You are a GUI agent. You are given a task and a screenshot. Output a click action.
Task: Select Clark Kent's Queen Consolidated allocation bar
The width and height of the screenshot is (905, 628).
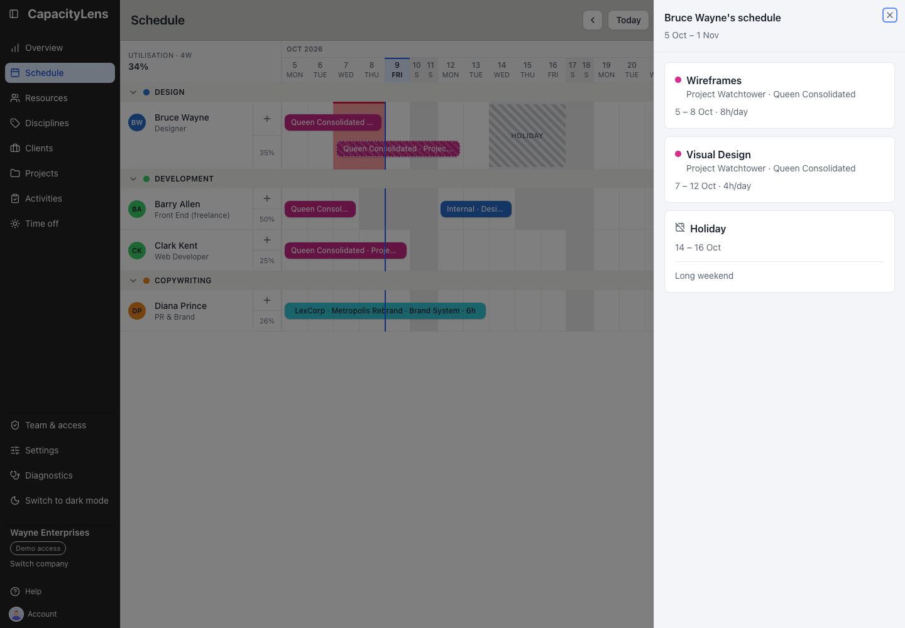tap(346, 251)
